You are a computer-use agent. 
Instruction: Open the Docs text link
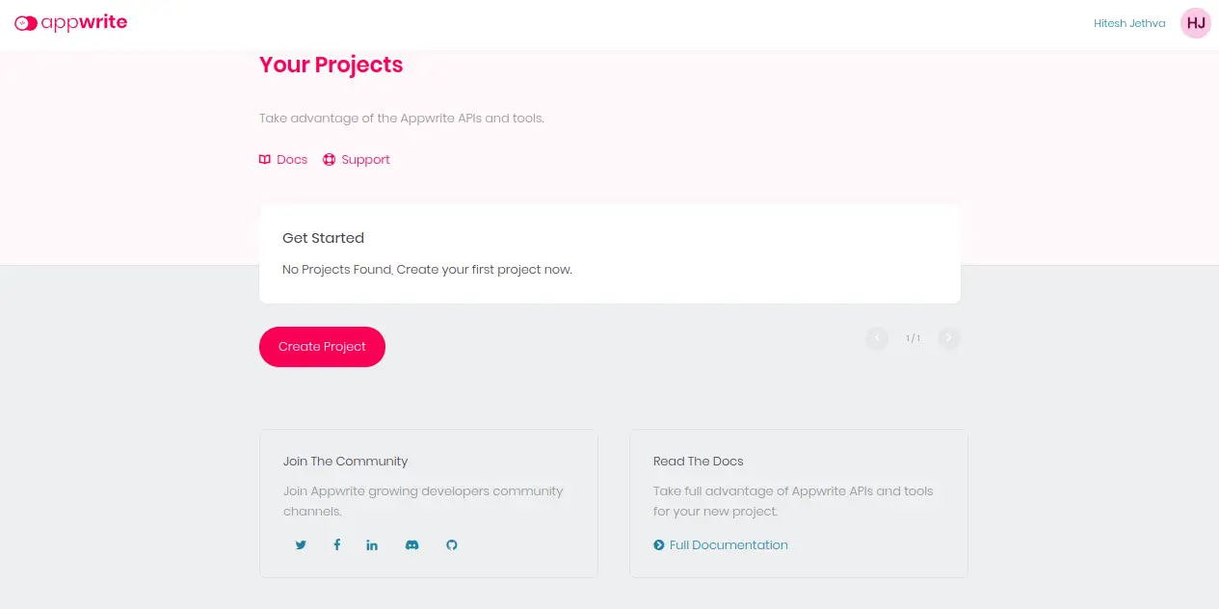(292, 160)
